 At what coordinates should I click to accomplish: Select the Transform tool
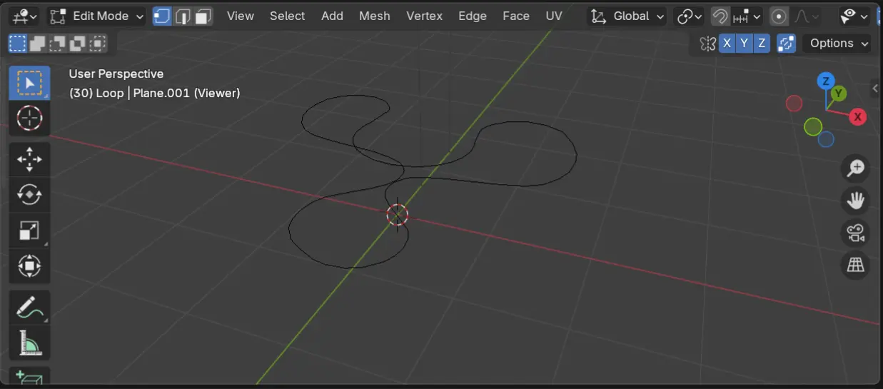click(29, 266)
